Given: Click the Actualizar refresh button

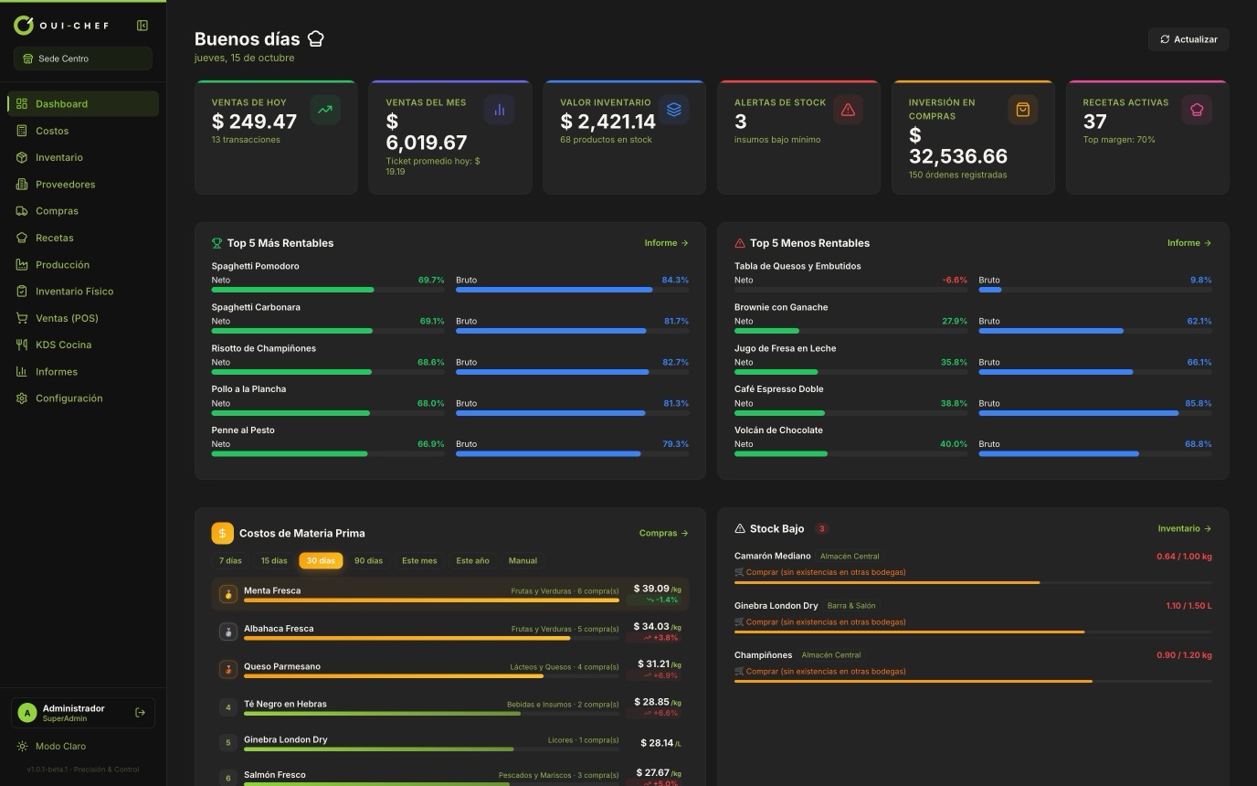Looking at the screenshot, I should (1188, 39).
